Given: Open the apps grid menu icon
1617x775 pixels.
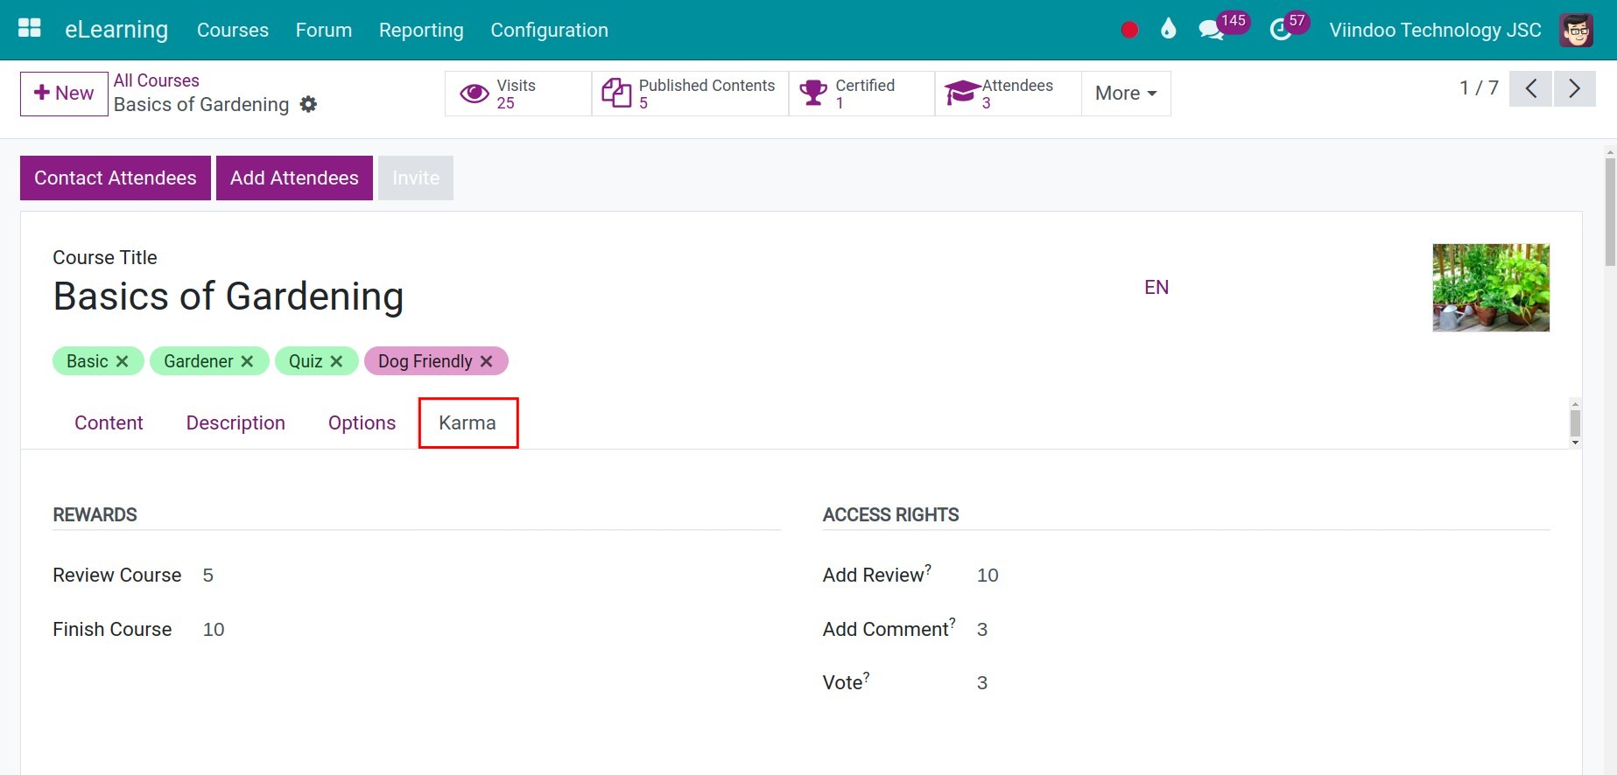Looking at the screenshot, I should pos(30,29).
